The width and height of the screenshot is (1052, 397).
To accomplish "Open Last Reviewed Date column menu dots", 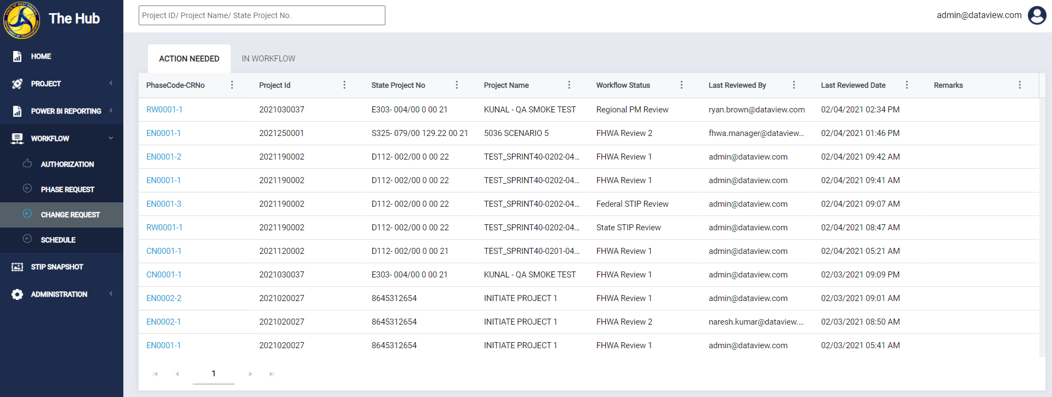I will pyautogui.click(x=907, y=85).
